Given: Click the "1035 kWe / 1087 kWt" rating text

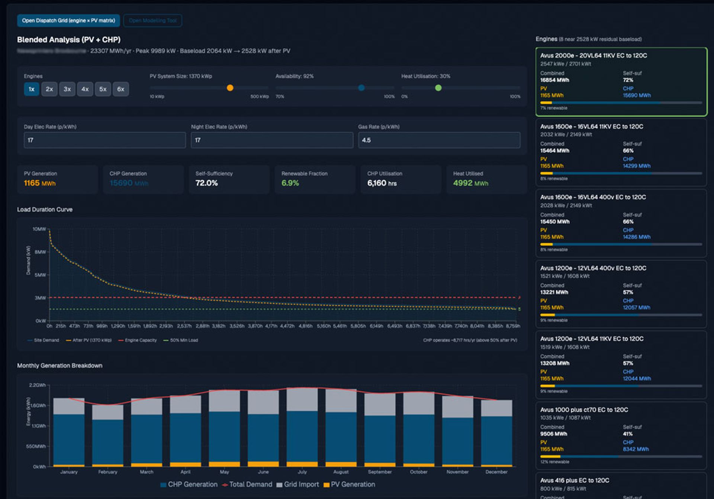Looking at the screenshot, I should tap(565, 418).
